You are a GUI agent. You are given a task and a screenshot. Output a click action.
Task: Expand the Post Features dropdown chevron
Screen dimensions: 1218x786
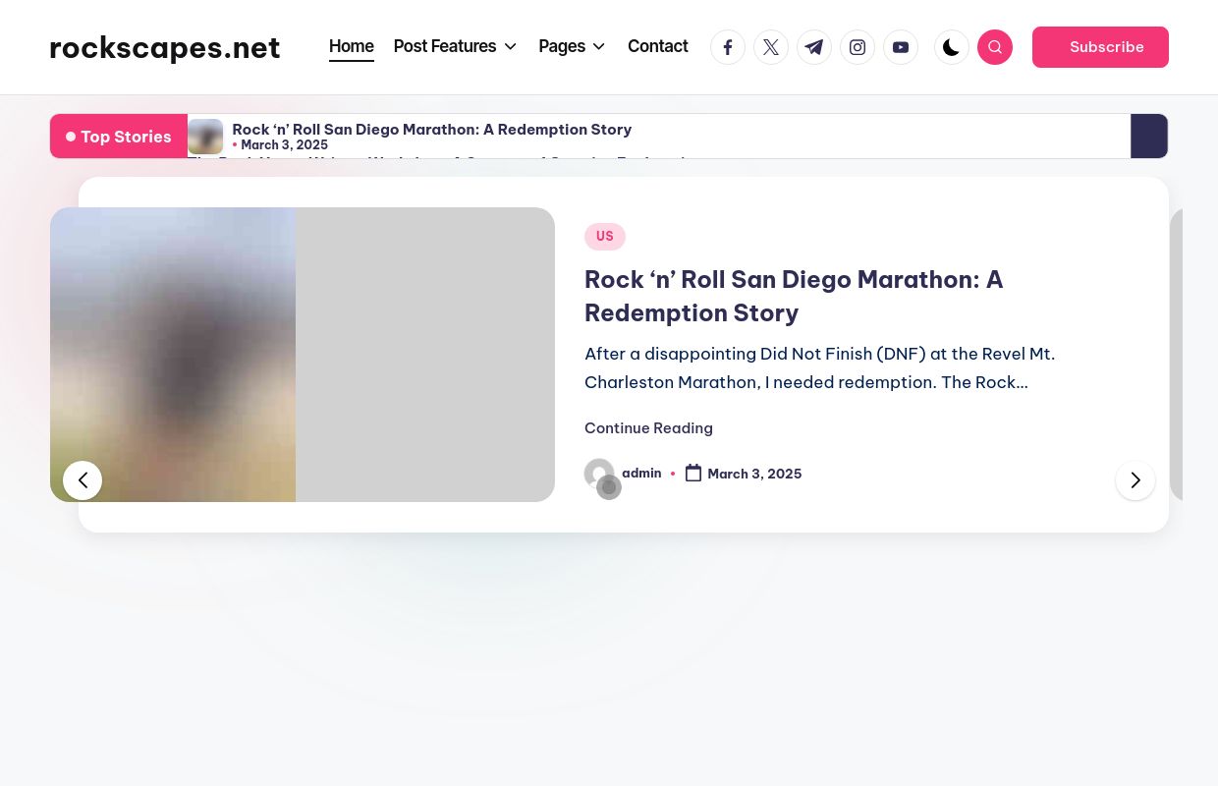510,47
